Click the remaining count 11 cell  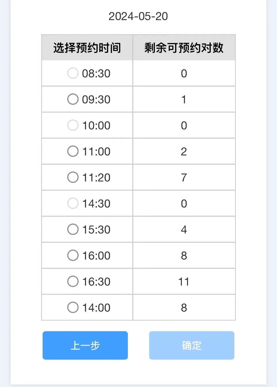pyautogui.click(x=184, y=282)
